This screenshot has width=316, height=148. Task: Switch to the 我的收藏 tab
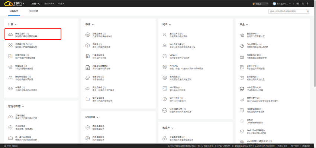[x=34, y=11]
